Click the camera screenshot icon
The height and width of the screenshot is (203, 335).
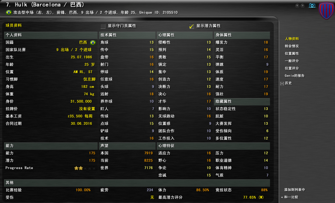[312, 6]
